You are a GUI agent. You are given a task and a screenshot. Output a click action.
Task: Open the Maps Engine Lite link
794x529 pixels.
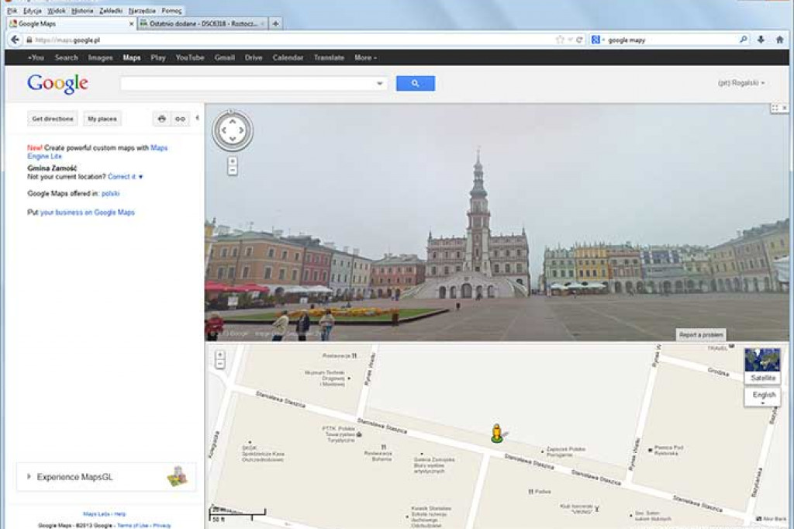97,152
